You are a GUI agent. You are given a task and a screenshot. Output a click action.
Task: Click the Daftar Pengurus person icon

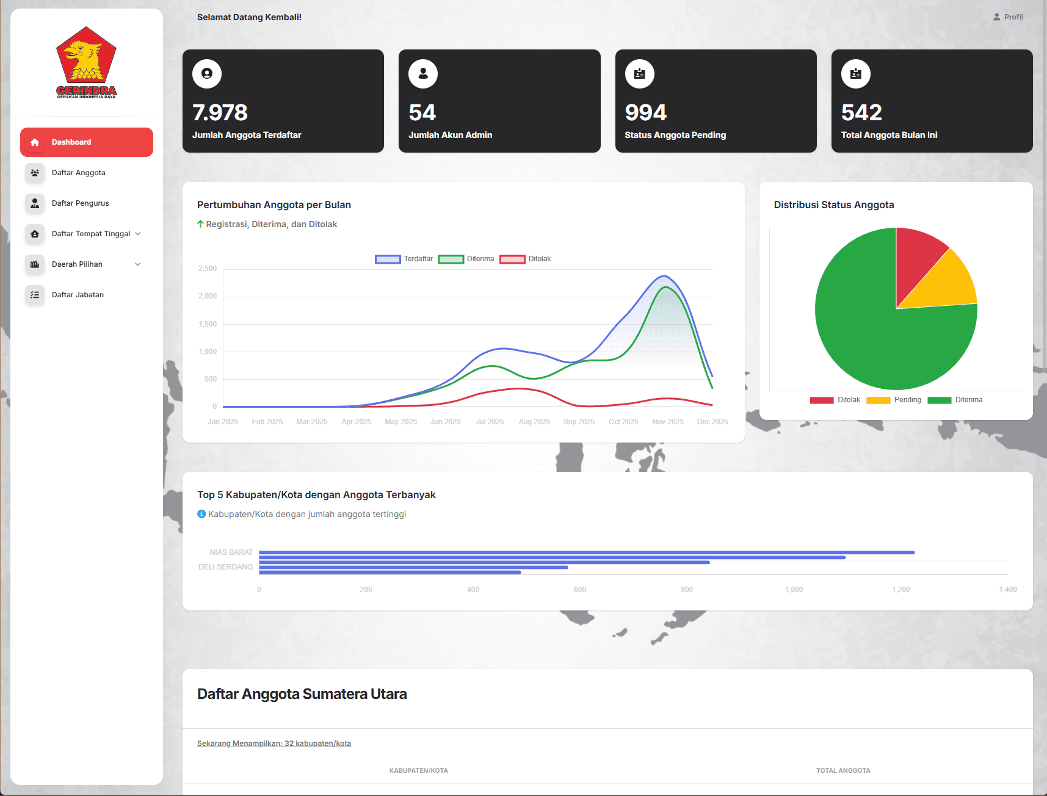coord(35,203)
